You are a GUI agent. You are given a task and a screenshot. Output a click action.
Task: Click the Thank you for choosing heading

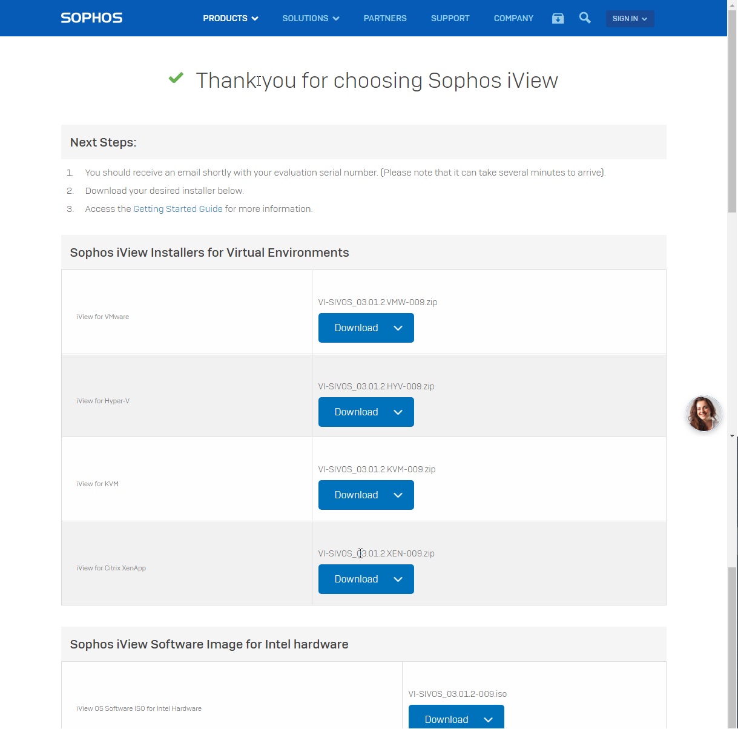click(377, 81)
